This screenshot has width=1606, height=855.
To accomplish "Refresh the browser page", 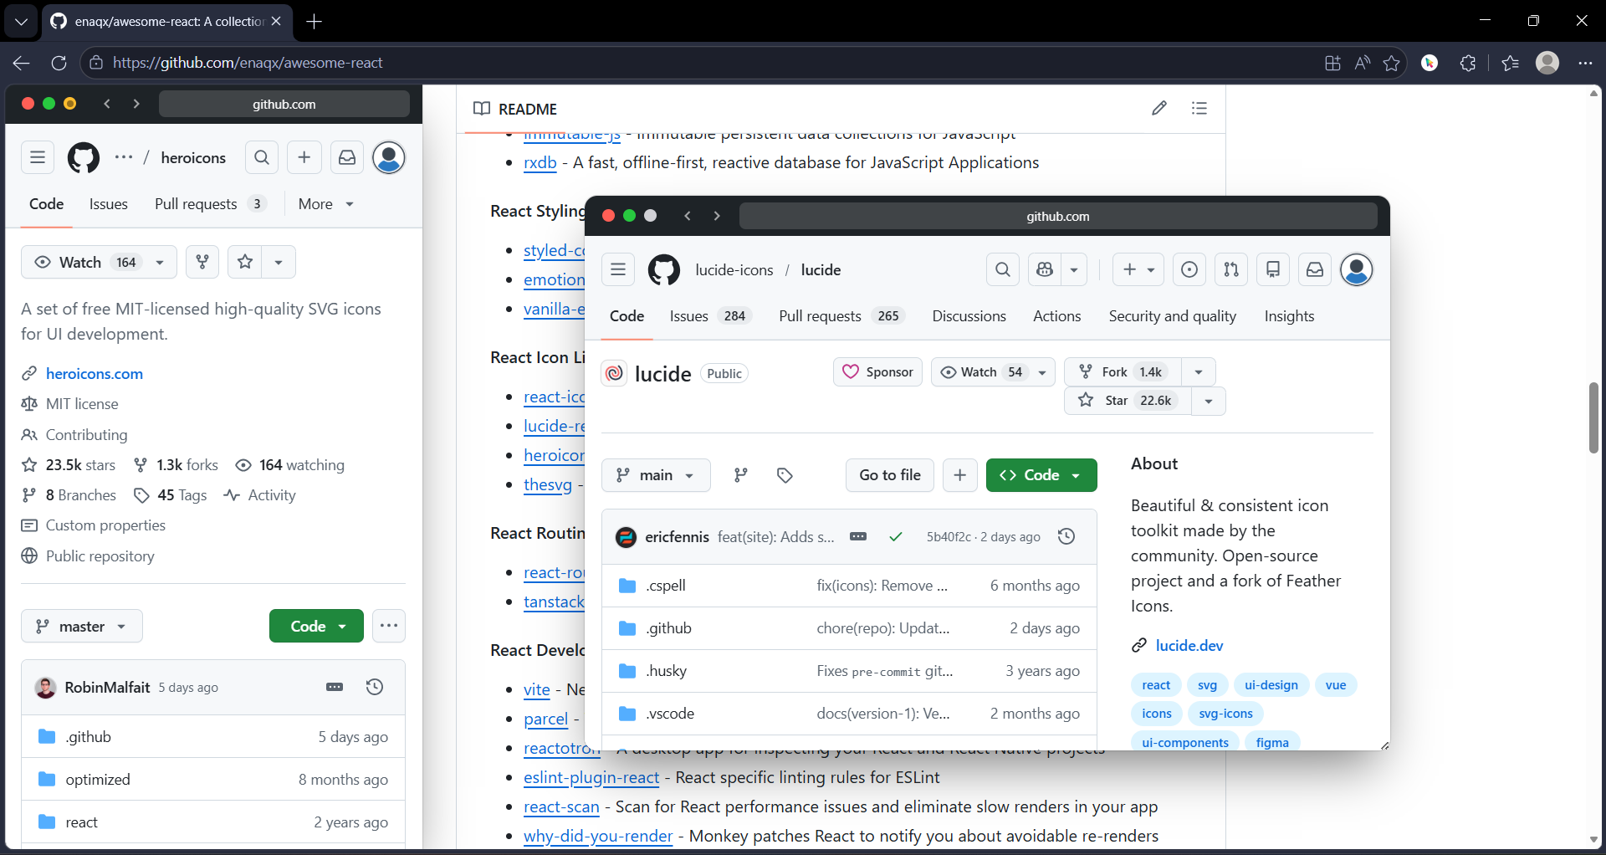I will pyautogui.click(x=59, y=63).
